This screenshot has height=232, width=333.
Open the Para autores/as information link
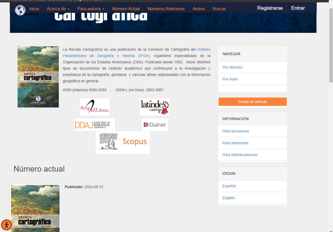pos(235,143)
